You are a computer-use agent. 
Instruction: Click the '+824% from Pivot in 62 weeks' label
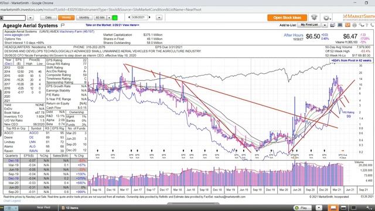(351, 60)
